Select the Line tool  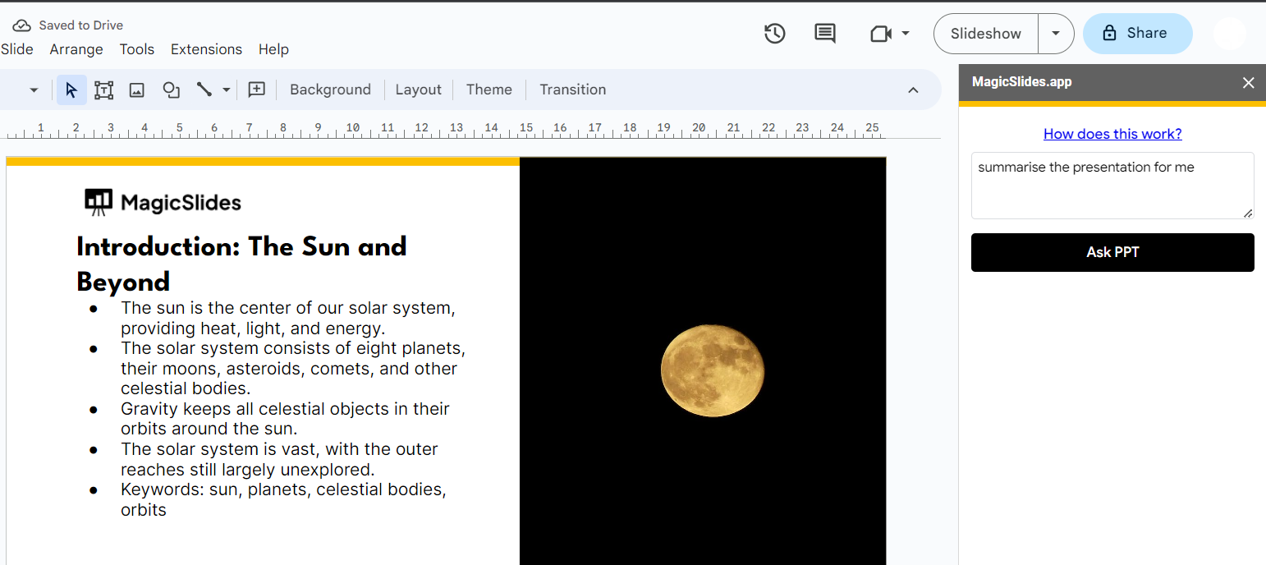(x=204, y=90)
